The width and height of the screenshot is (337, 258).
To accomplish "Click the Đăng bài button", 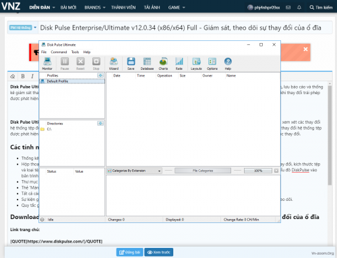I will click(x=129, y=252).
